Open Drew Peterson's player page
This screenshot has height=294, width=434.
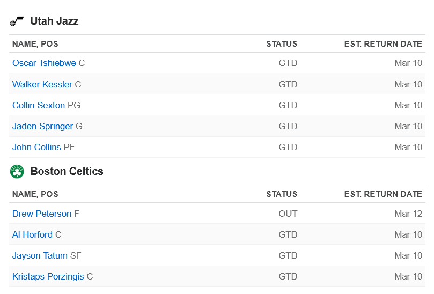[x=42, y=214]
